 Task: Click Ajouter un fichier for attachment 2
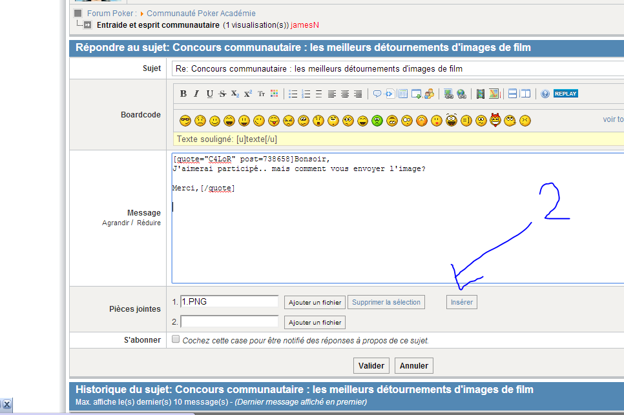pos(315,322)
